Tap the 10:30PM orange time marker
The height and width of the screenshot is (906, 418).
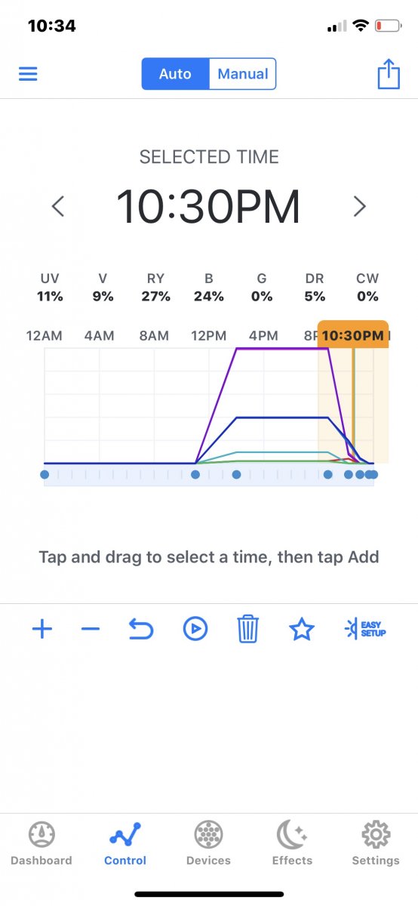click(353, 334)
